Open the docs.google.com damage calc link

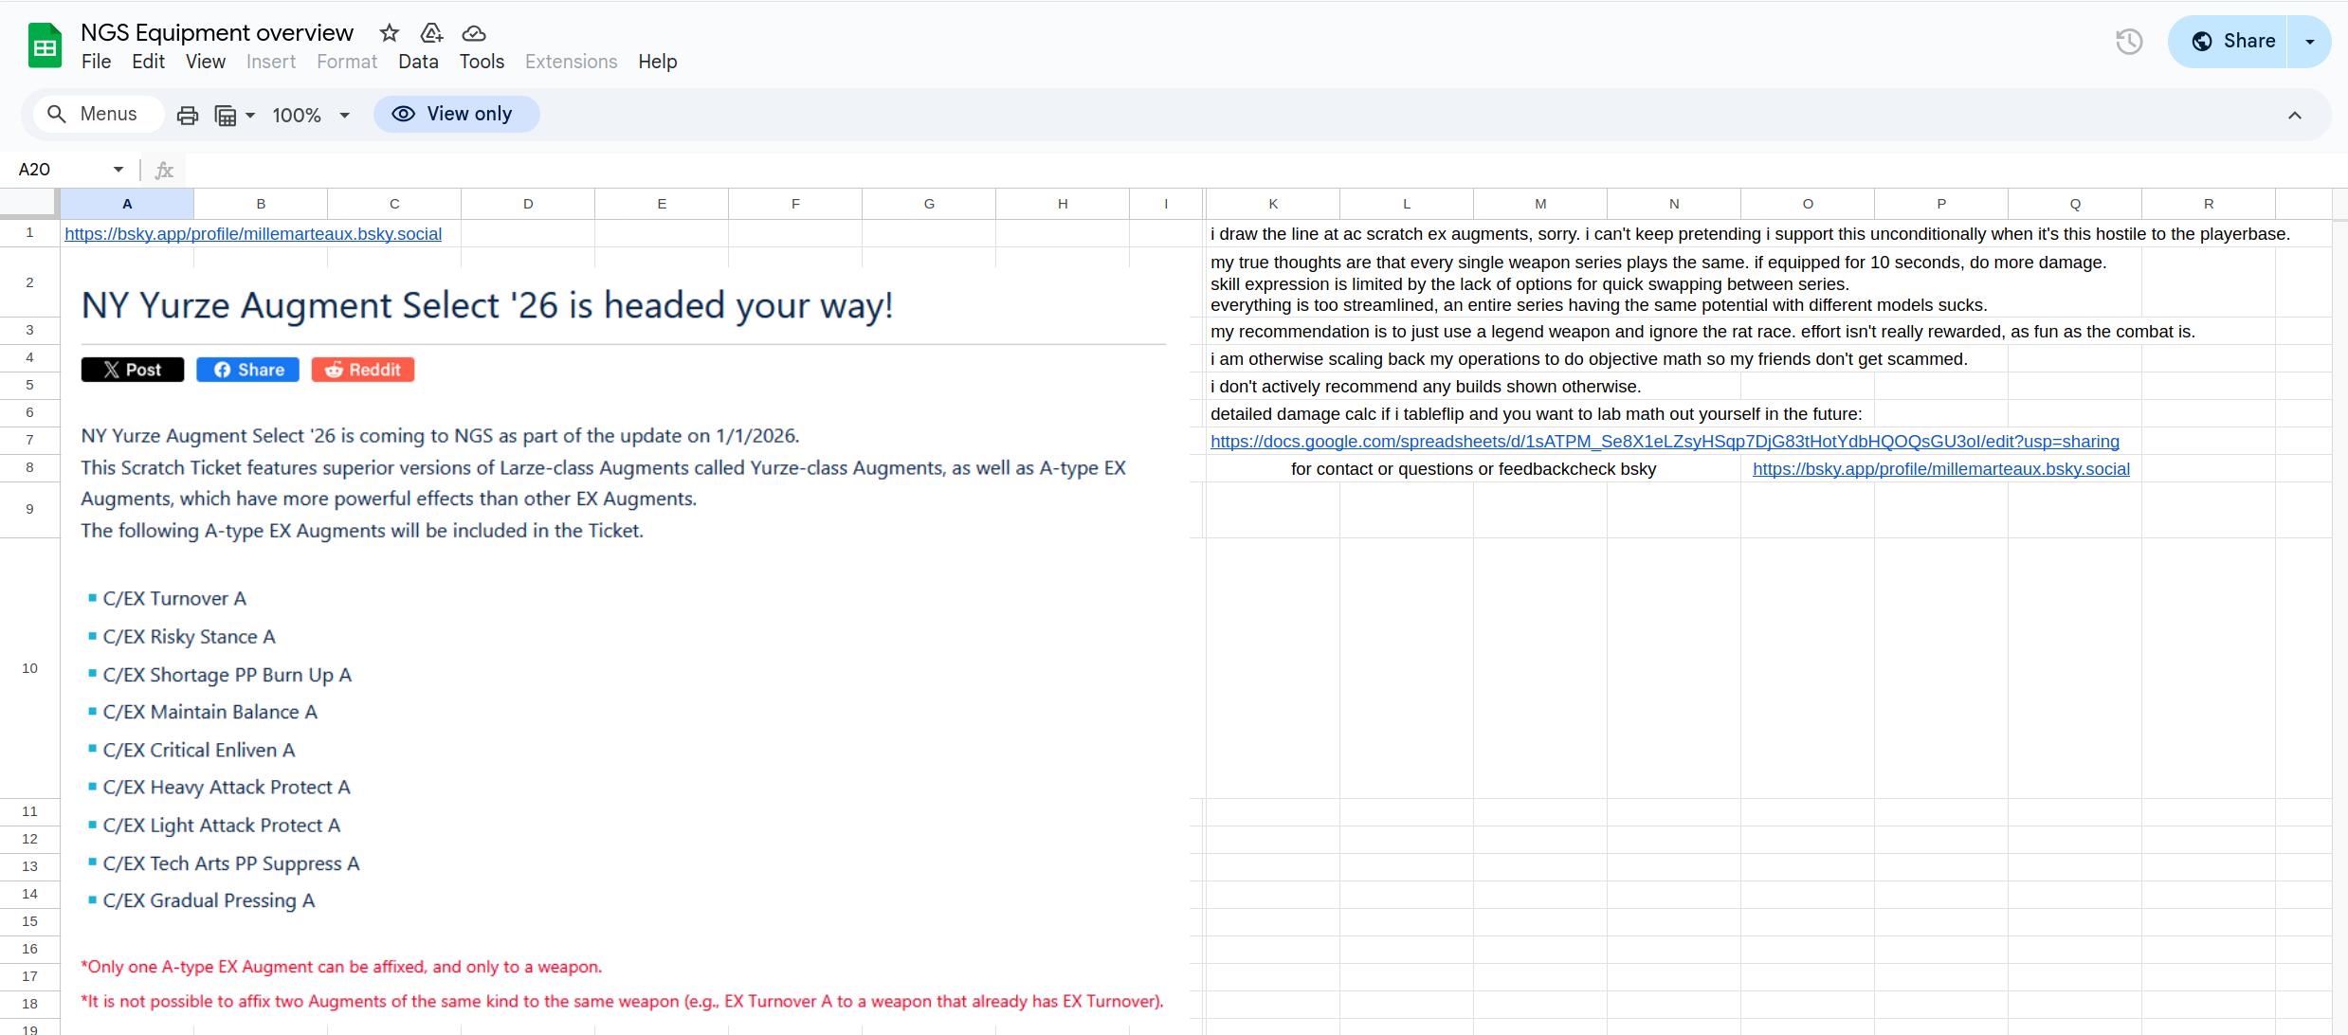pyautogui.click(x=1664, y=442)
